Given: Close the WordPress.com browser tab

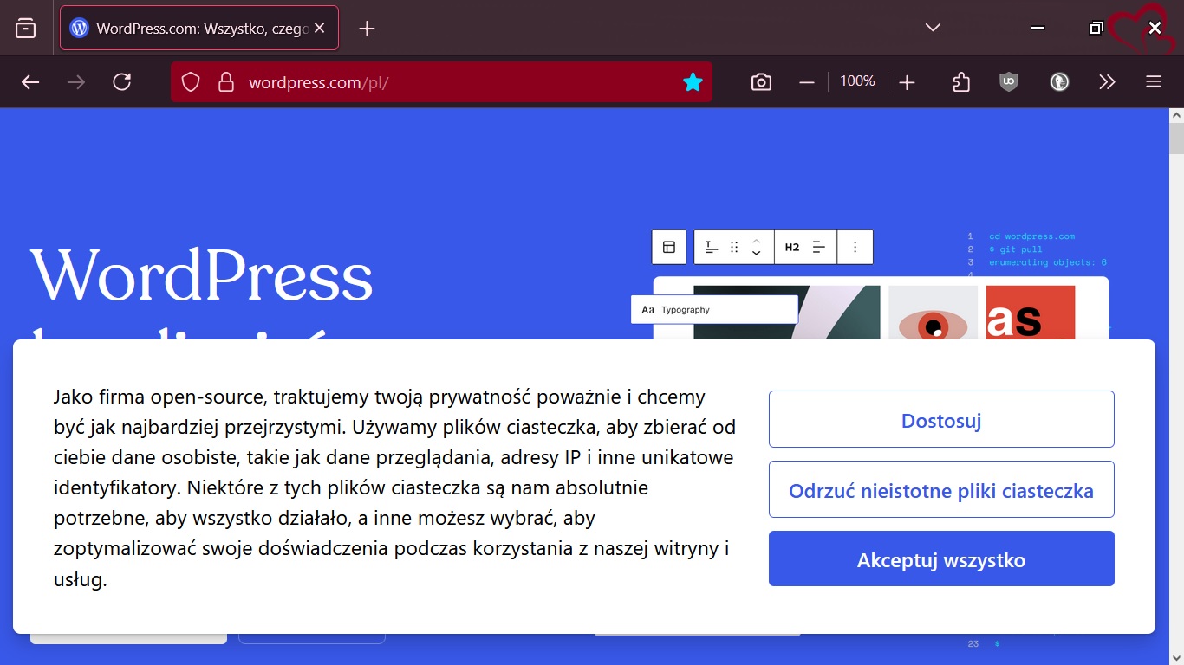Looking at the screenshot, I should [x=319, y=29].
